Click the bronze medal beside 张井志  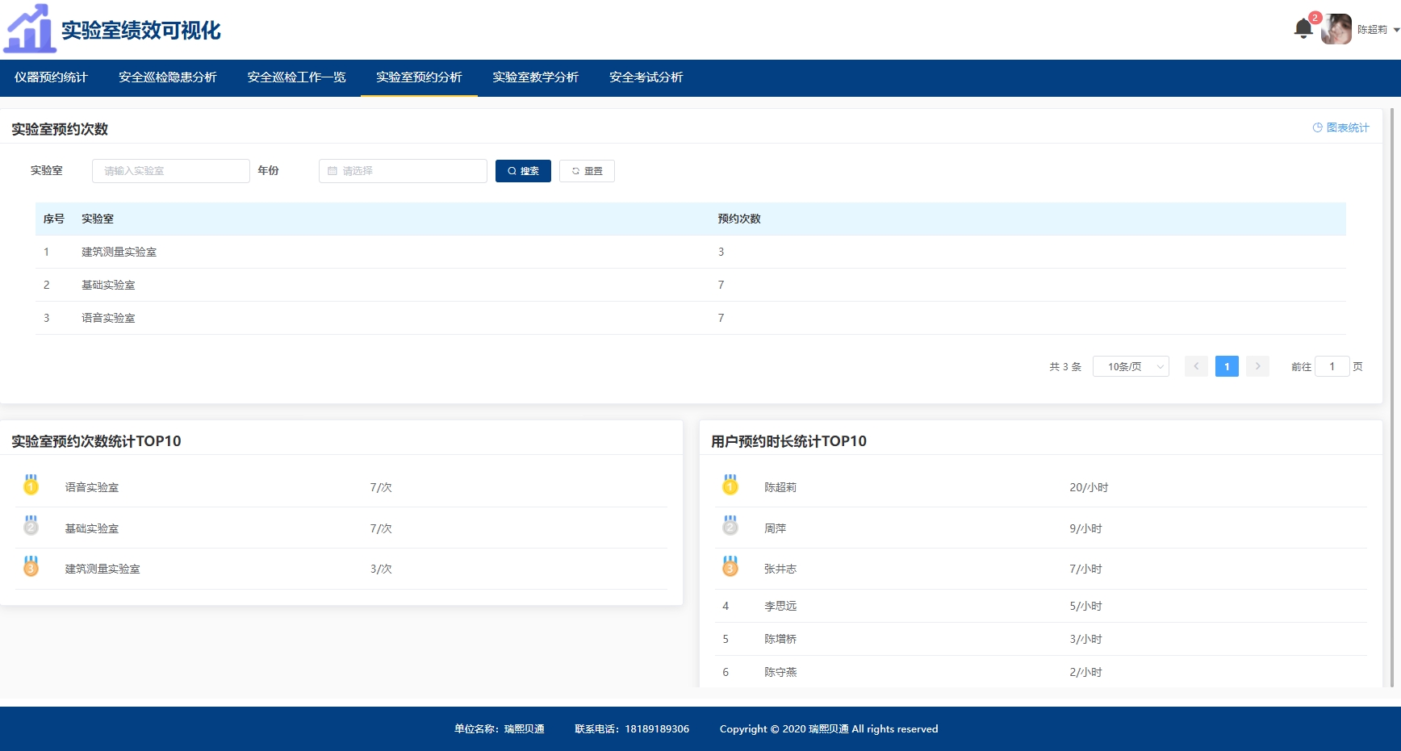point(730,566)
